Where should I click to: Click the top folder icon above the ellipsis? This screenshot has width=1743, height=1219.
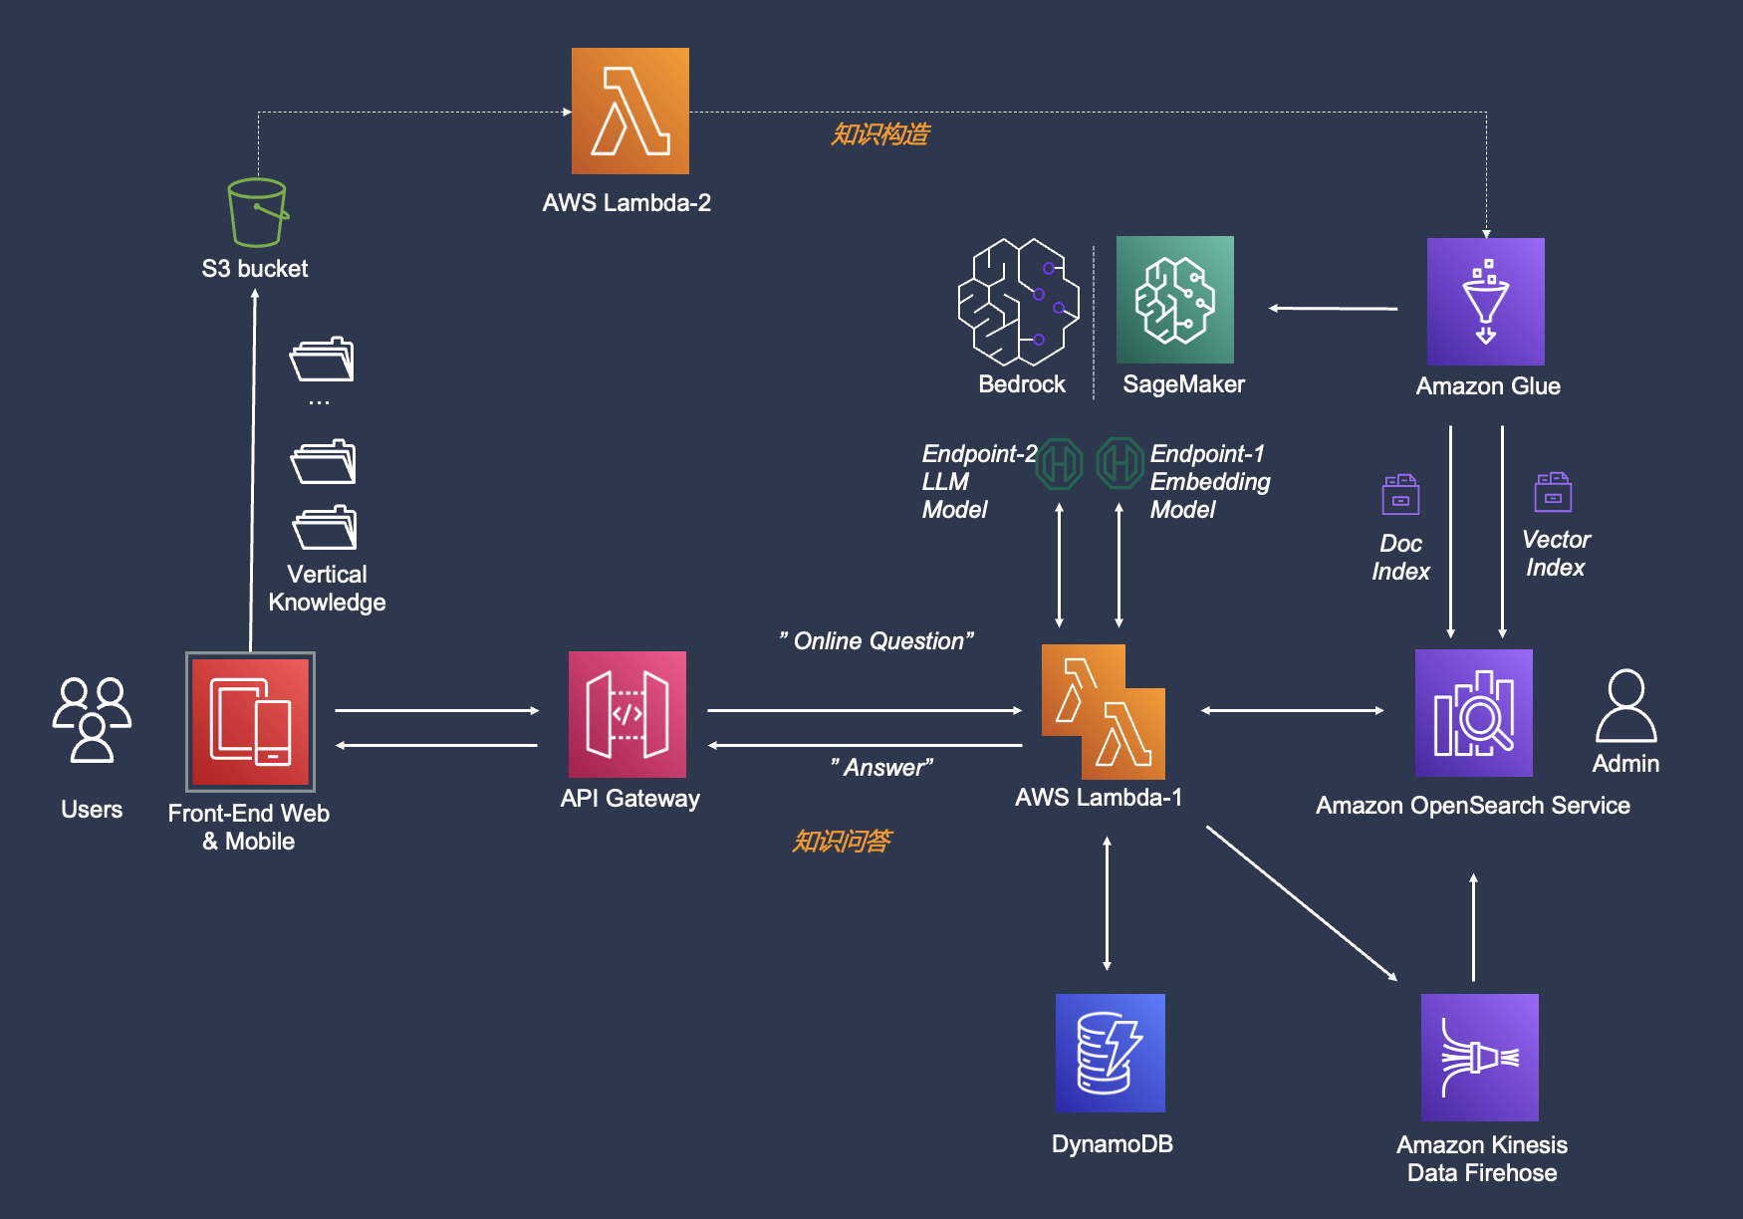point(322,360)
